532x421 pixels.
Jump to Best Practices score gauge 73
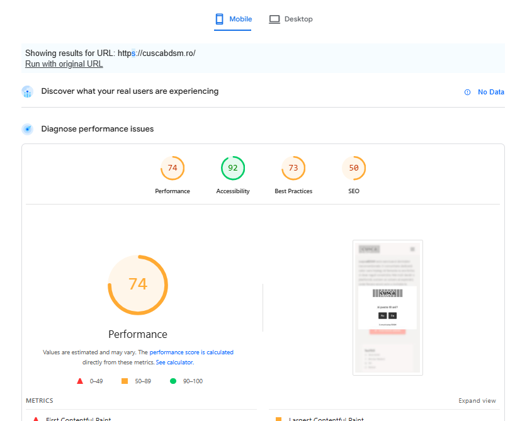[293, 168]
